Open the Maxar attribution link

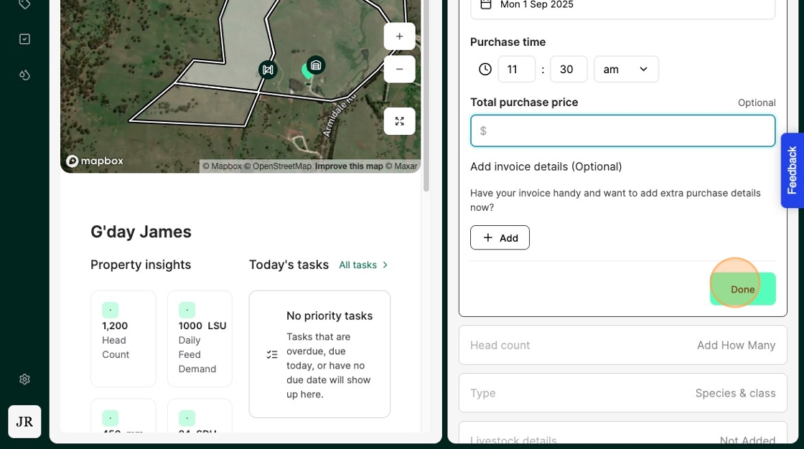[401, 166]
